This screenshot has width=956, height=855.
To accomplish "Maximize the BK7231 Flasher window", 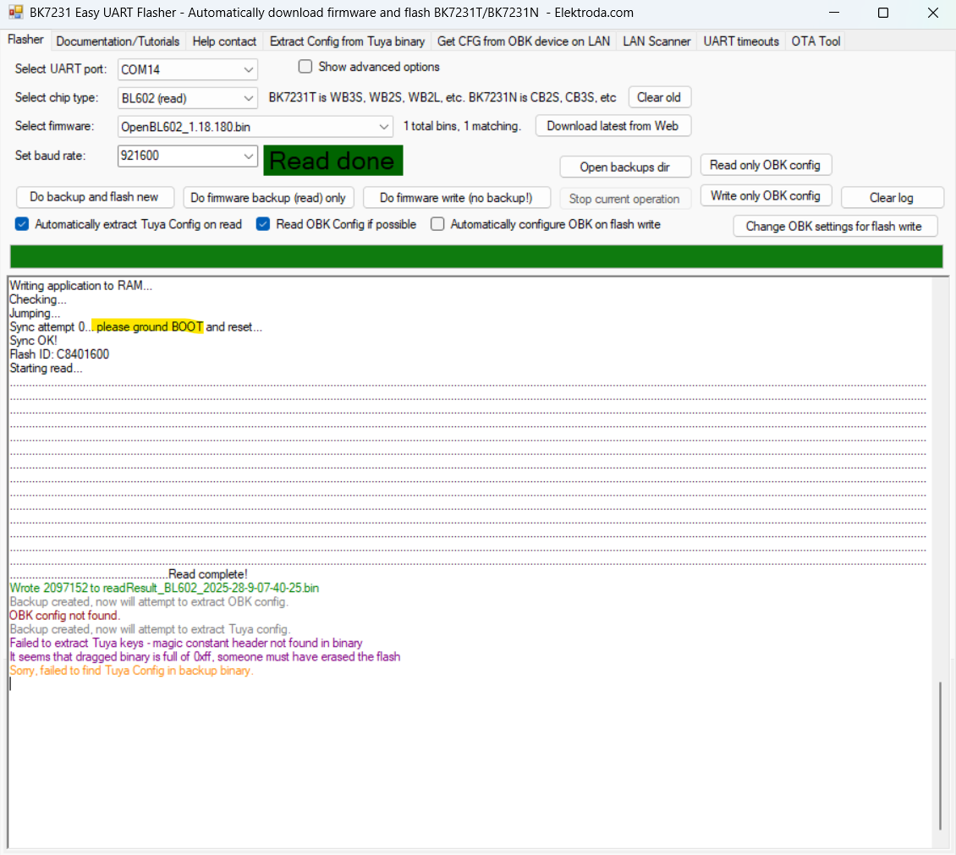I will click(x=883, y=12).
